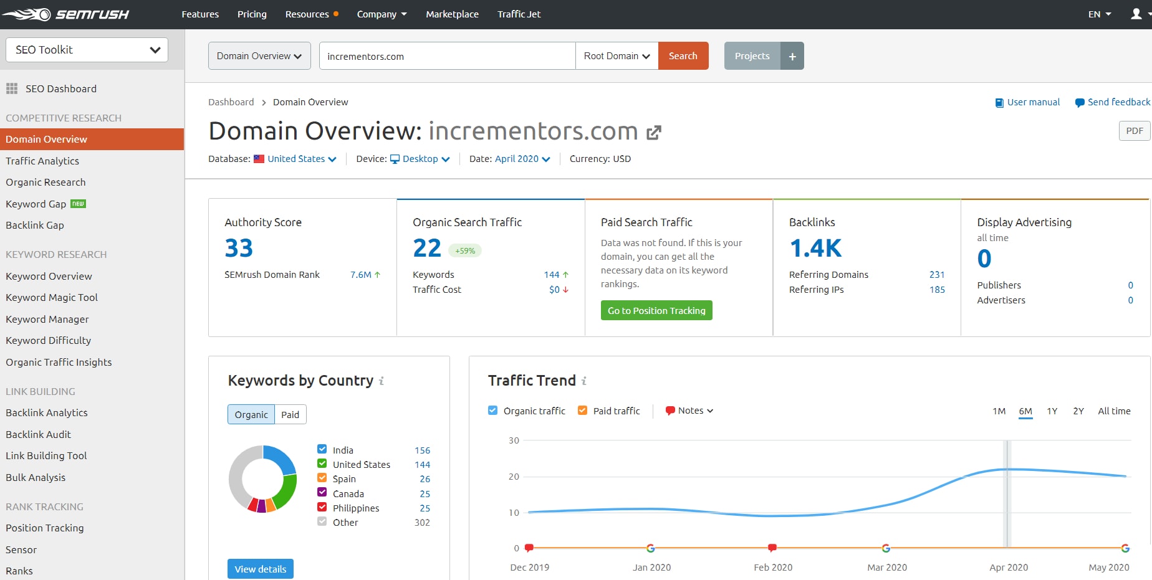Open the Marketplace menu item
Image resolution: width=1152 pixels, height=580 pixels.
point(452,14)
